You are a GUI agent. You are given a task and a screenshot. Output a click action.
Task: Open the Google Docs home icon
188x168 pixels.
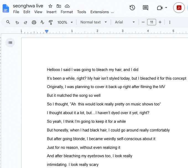pos(6,8)
